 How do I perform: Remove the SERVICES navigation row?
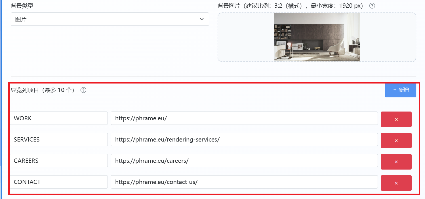tap(396, 141)
